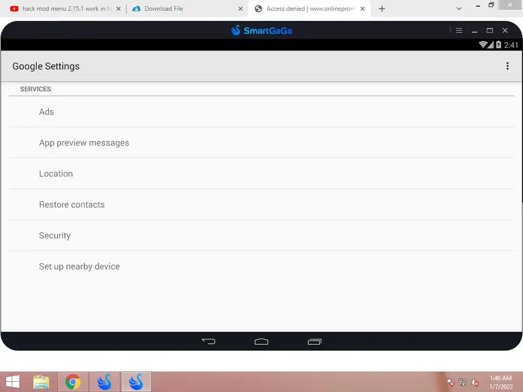This screenshot has width=523, height=392.
Task: Click the mobile signal strength icon
Action: [490, 45]
